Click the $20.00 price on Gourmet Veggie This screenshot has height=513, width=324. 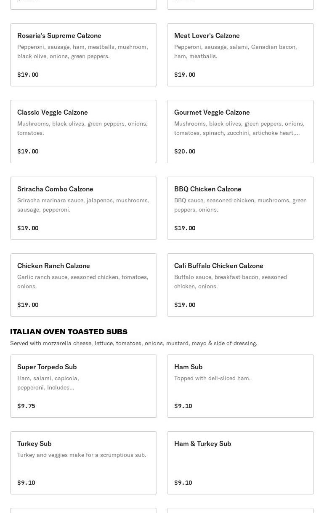point(185,151)
